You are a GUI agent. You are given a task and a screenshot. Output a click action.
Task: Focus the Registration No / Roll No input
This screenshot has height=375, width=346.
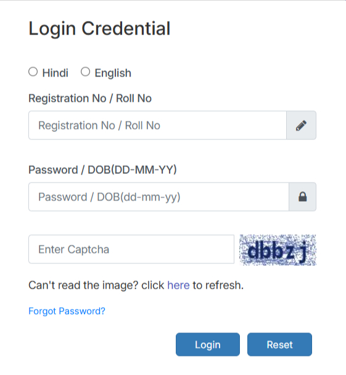[x=157, y=125]
